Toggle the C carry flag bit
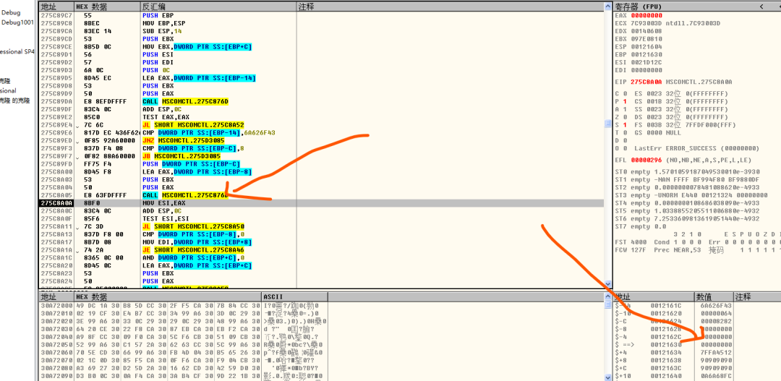781x381 pixels. pyautogui.click(x=625, y=94)
